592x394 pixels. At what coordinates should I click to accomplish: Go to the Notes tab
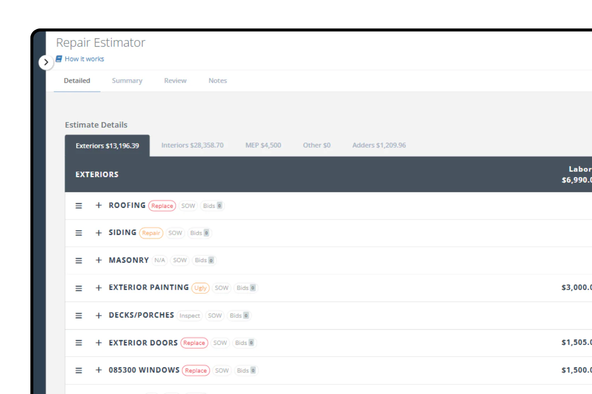tap(218, 81)
